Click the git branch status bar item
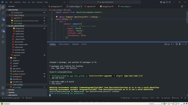Image resolution: width=188 pixels, height=105 pixels. coord(11,98)
